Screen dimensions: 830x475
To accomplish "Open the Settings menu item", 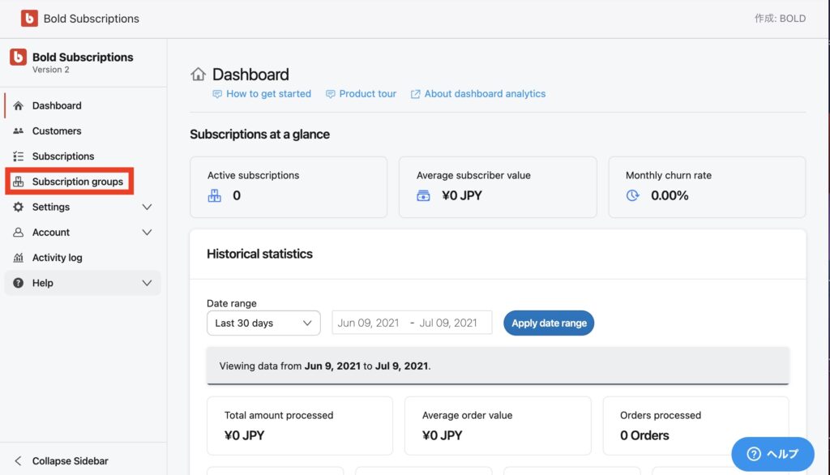I will 51,207.
